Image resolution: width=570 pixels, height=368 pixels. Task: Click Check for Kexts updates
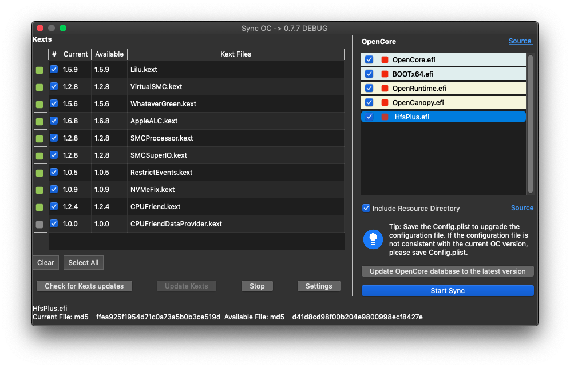point(84,286)
